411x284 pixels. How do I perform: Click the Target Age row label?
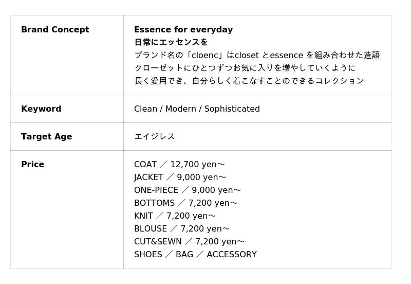[x=46, y=137]
